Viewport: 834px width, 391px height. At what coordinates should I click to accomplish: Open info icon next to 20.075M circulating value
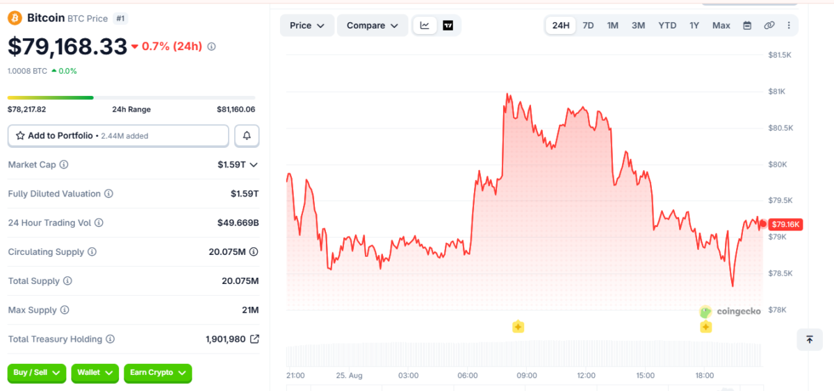[254, 252]
